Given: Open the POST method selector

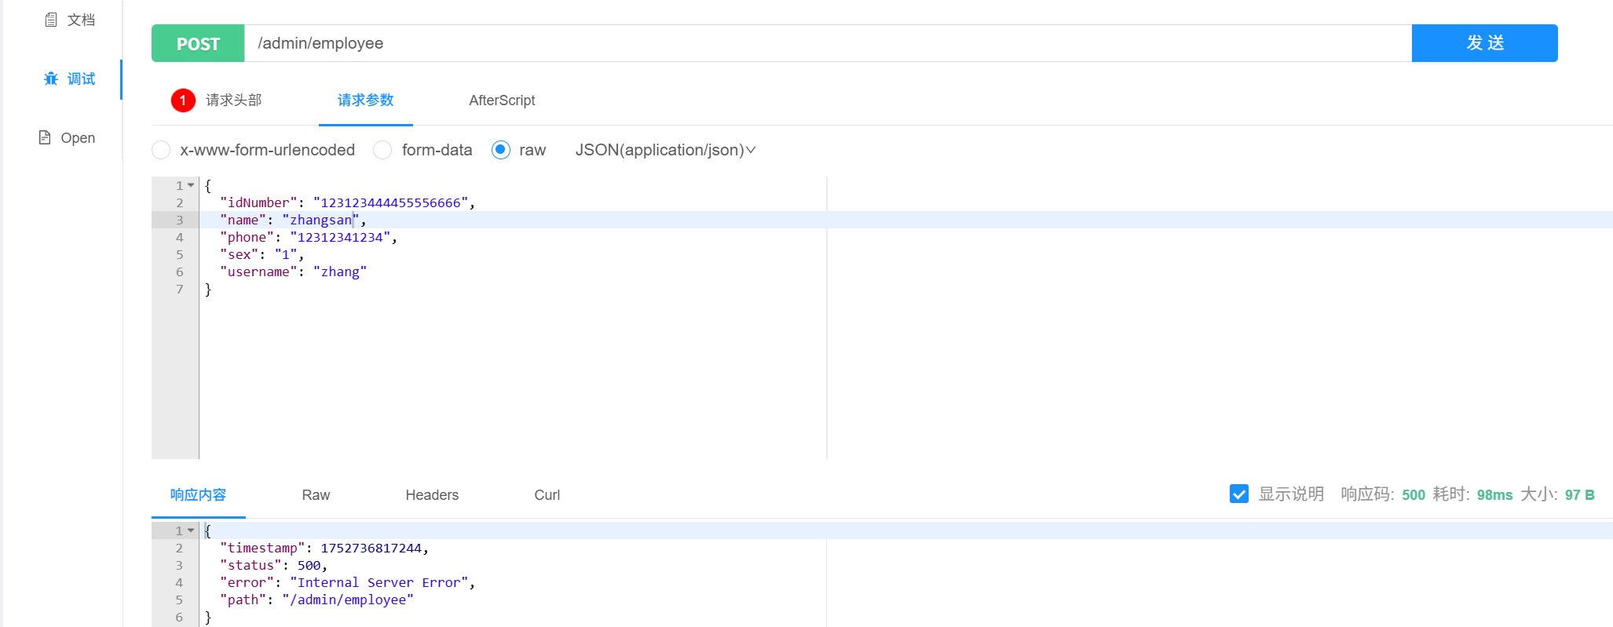Looking at the screenshot, I should [198, 43].
